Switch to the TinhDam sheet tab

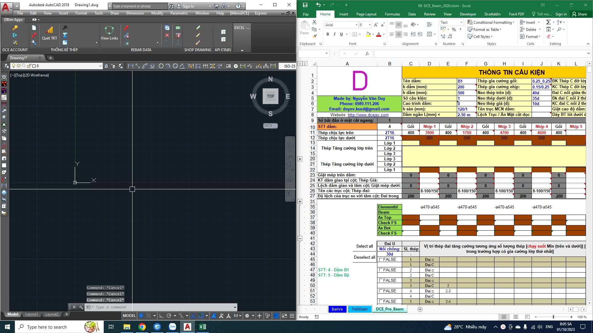coord(360,309)
